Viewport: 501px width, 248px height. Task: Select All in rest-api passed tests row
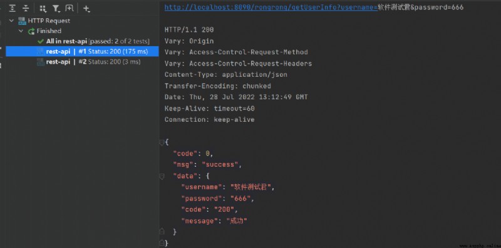[98, 41]
